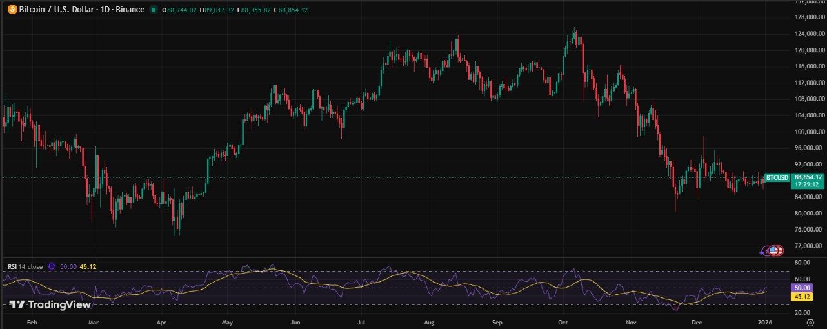Image resolution: width=827 pixels, height=329 pixels.
Task: Click the green market status dot
Action: 153,10
